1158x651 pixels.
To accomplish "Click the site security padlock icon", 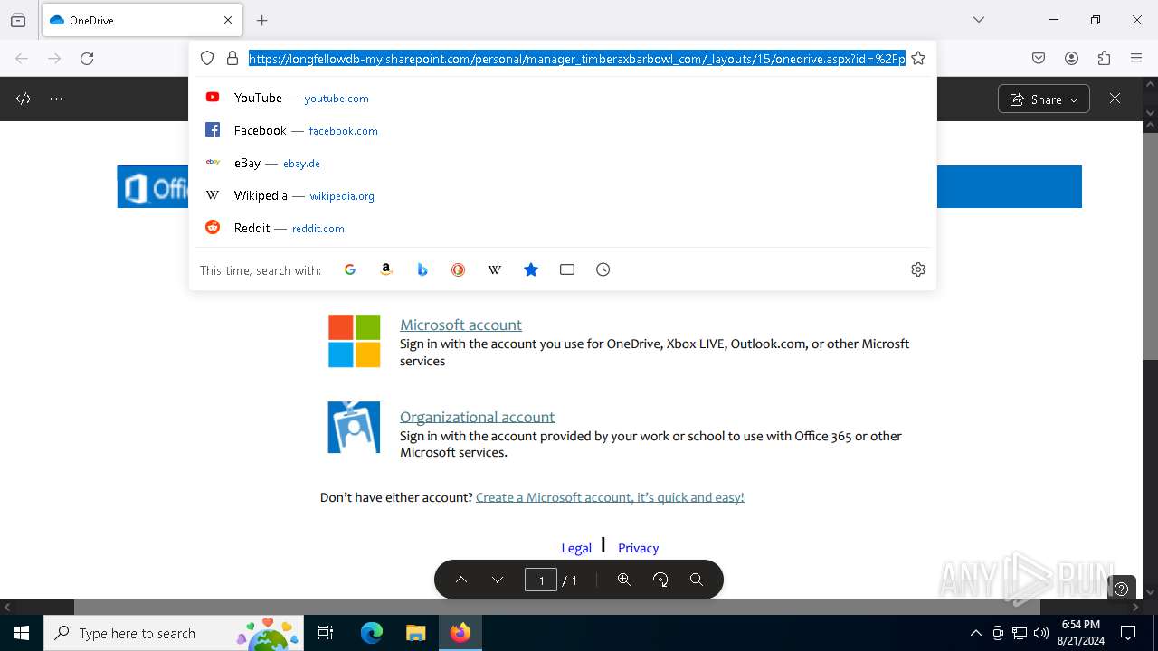I will tap(233, 58).
